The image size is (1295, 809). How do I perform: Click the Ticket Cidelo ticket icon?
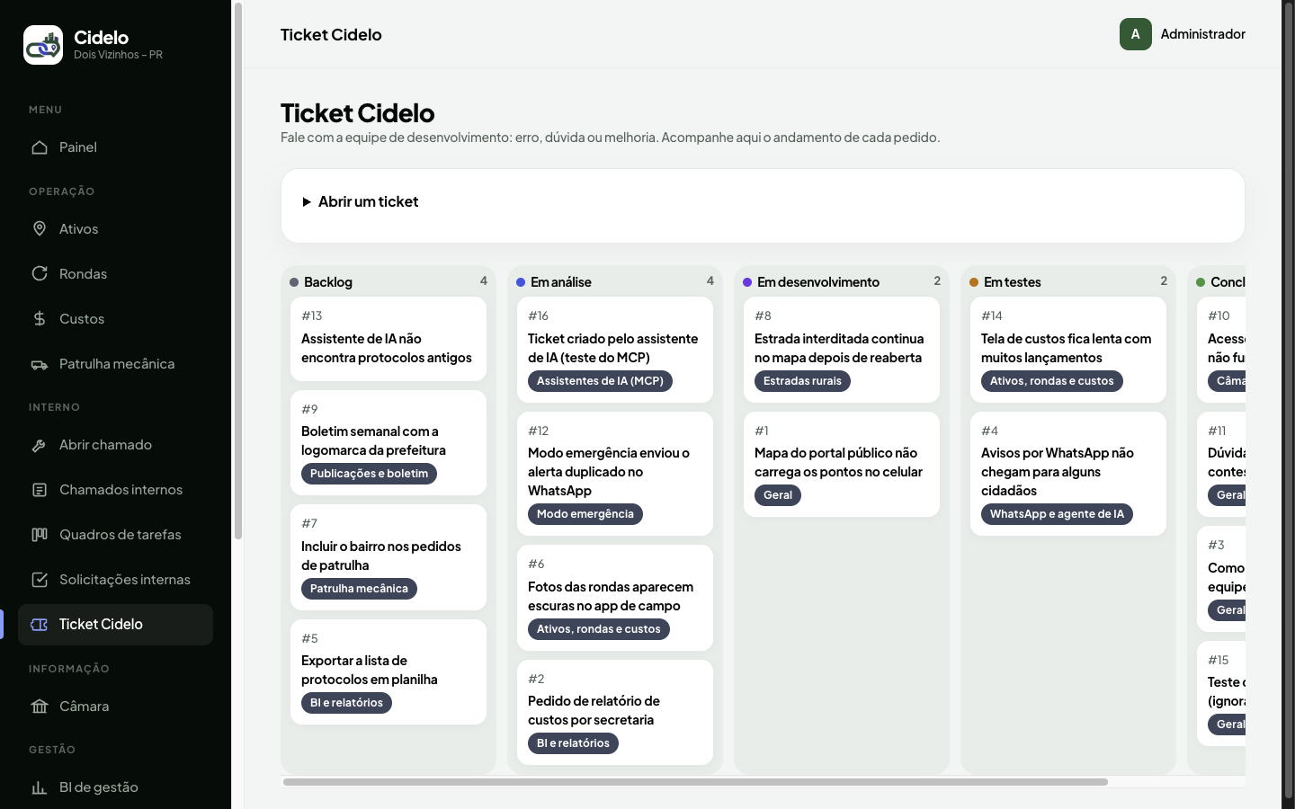point(40,625)
